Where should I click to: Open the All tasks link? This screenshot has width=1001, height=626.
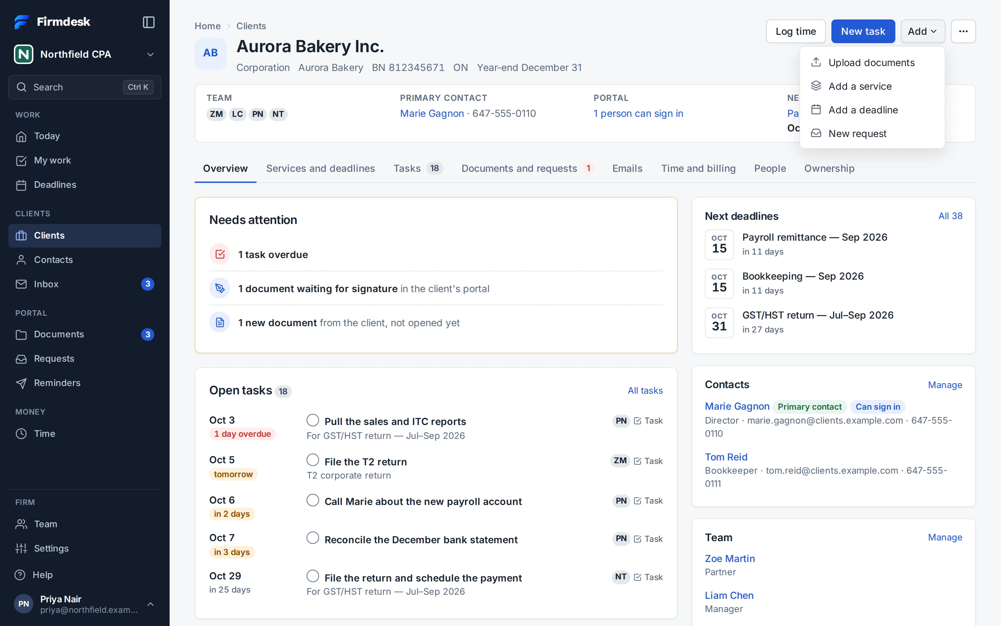pyautogui.click(x=645, y=391)
